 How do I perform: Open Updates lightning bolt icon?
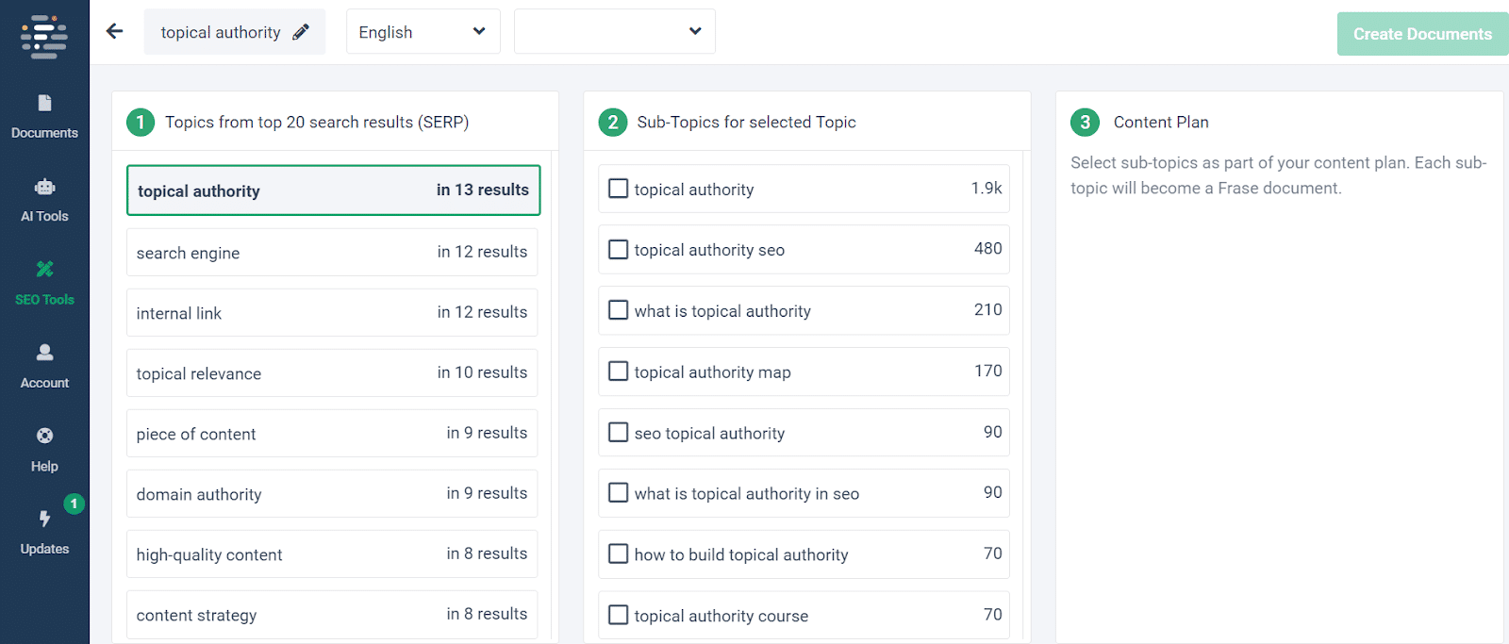(44, 519)
